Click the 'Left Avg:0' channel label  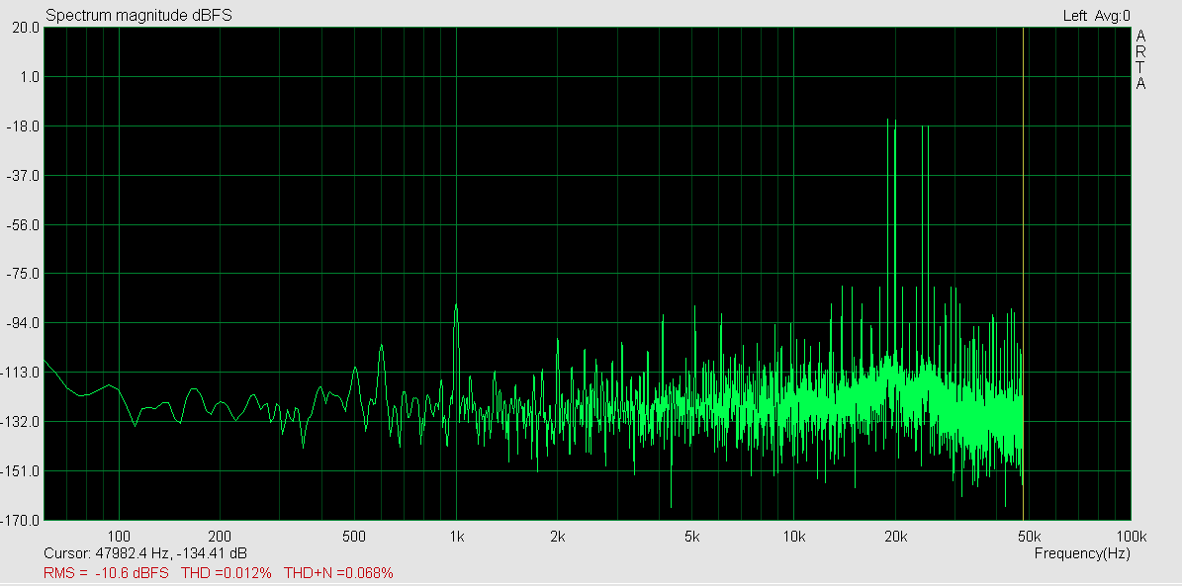[1096, 15]
